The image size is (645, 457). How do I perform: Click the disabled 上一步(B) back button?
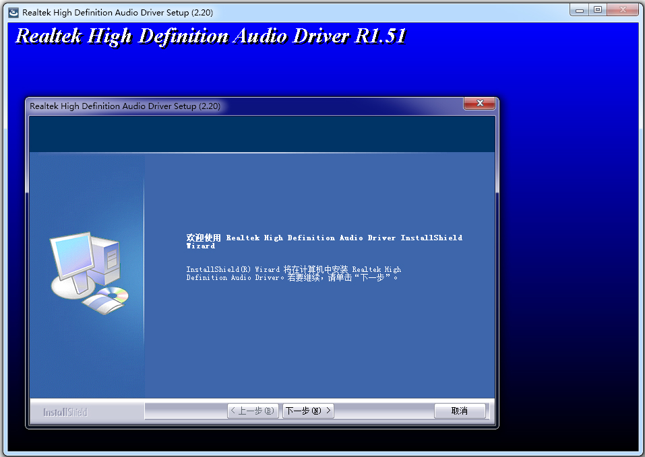tap(253, 411)
